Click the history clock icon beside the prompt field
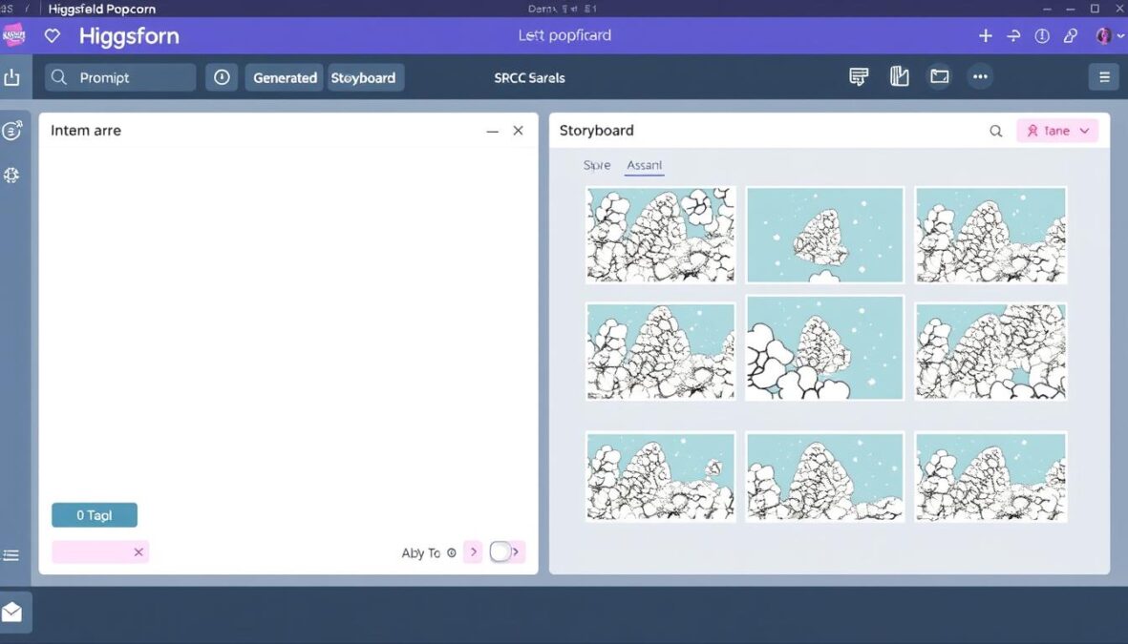1128x644 pixels. (222, 76)
